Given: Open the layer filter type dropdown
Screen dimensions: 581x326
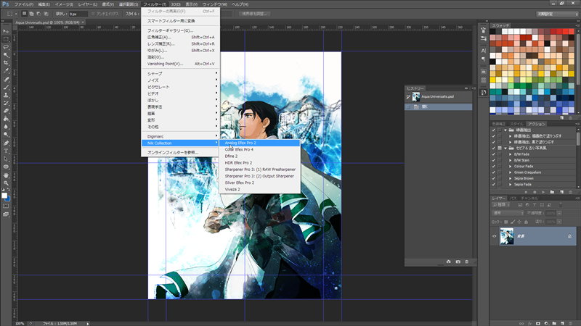Looking at the screenshot, I should pyautogui.click(x=501, y=205).
